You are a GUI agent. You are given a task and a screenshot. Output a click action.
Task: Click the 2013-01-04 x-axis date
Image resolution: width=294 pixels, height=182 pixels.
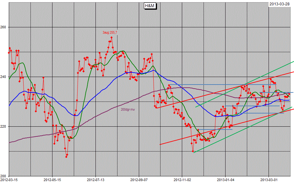pyautogui.click(x=226, y=180)
